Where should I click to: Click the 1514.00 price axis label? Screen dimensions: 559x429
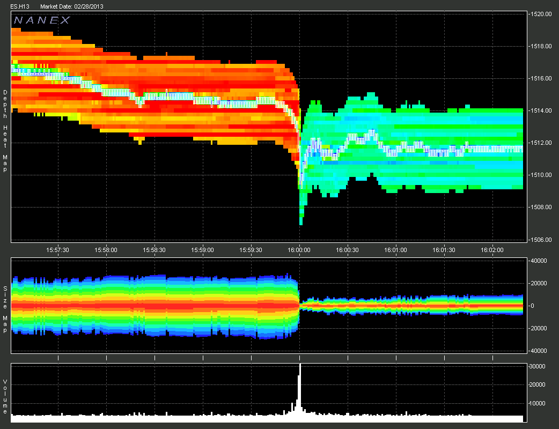coord(541,110)
